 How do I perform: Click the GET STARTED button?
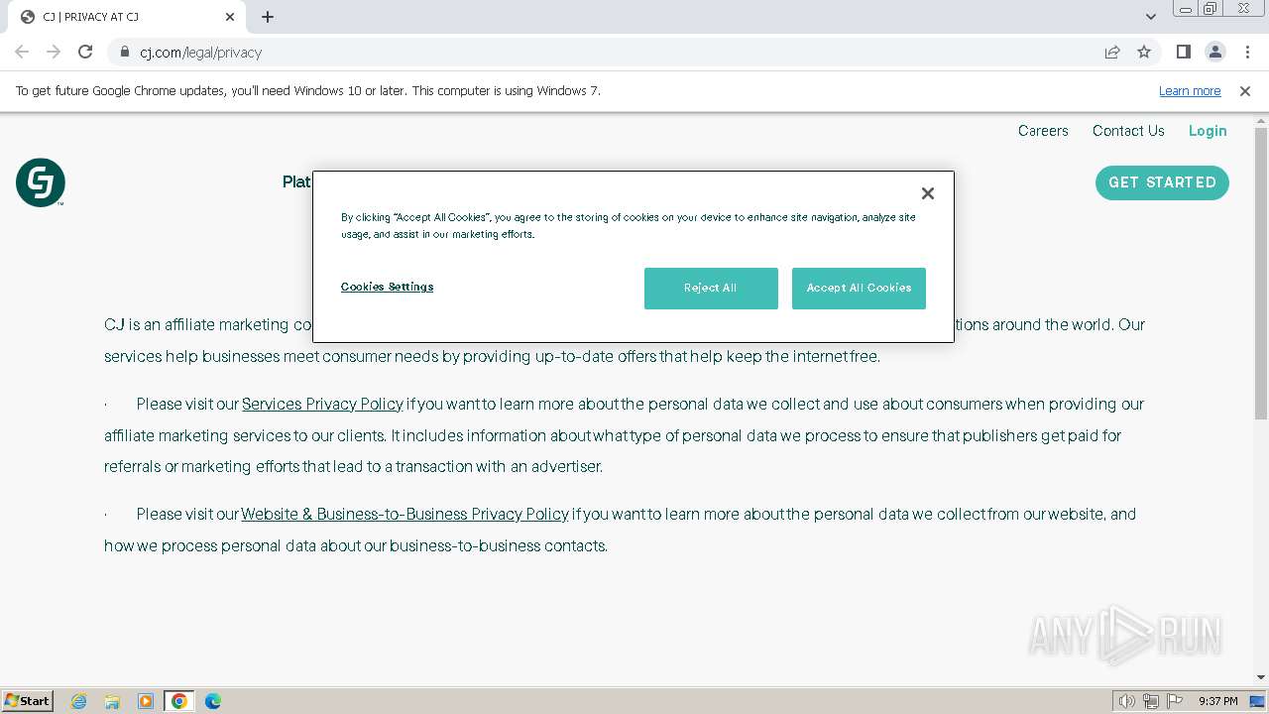coord(1162,182)
